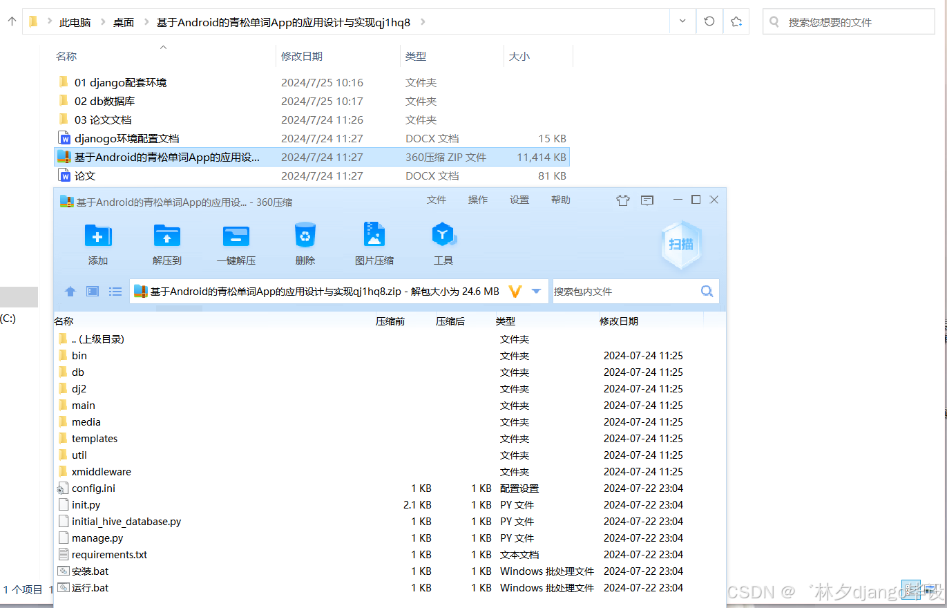Image resolution: width=947 pixels, height=608 pixels.
Task: Click the 一键解压 (One-click extract) icon
Action: [236, 236]
